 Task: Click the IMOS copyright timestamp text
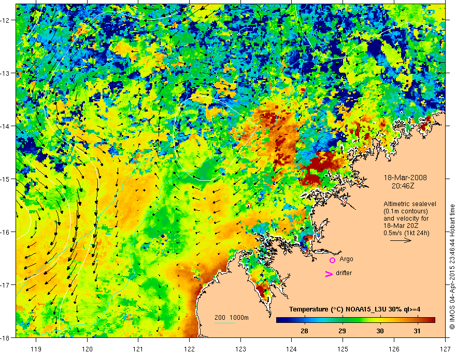(452, 266)
